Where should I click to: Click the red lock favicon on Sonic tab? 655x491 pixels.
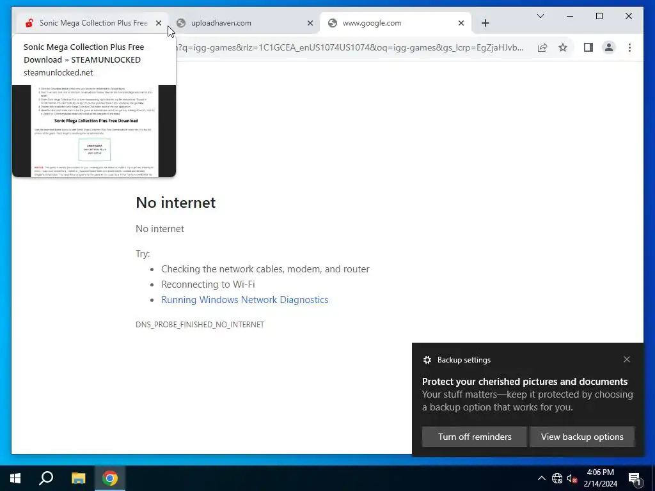coord(29,23)
